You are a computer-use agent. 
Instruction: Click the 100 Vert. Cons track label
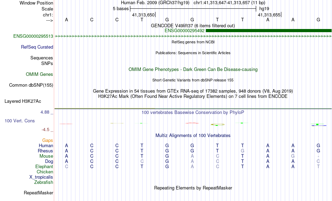click(x=20, y=121)
